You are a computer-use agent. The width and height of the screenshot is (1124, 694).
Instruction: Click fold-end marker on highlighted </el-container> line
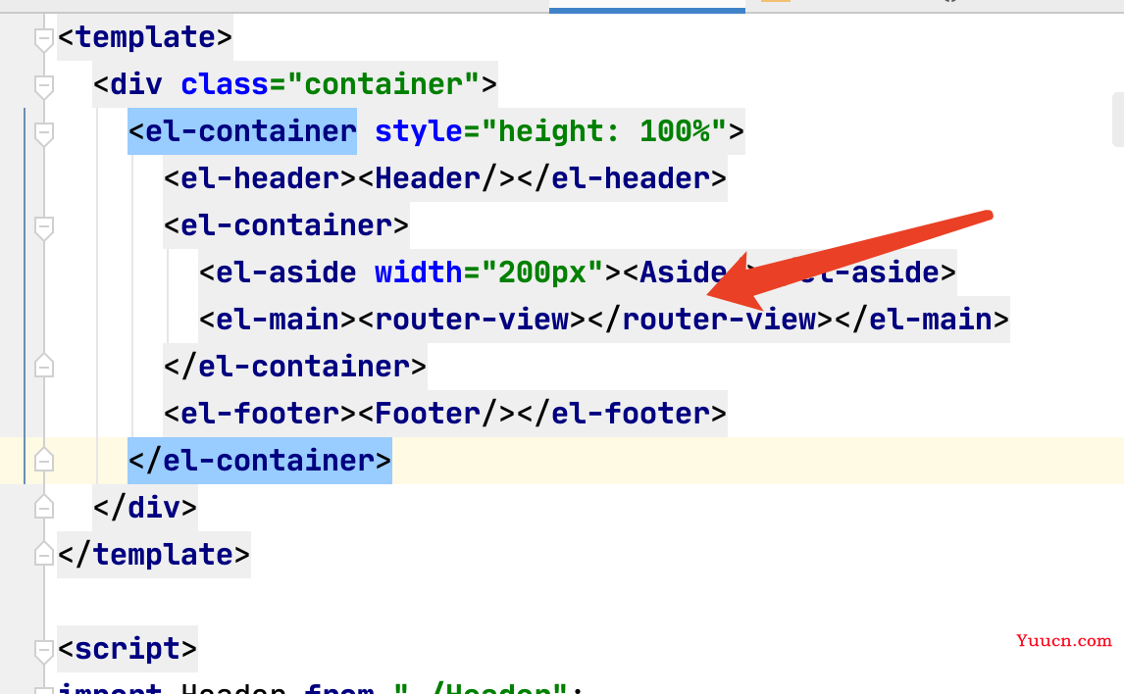point(44,460)
